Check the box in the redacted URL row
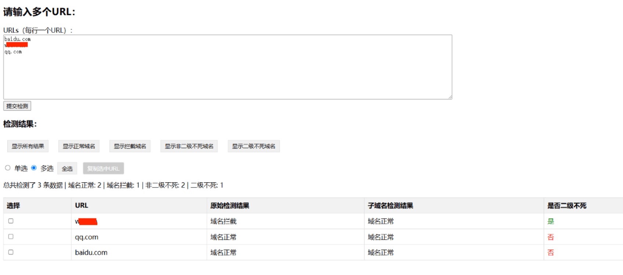The width and height of the screenshot is (623, 275). point(11,221)
